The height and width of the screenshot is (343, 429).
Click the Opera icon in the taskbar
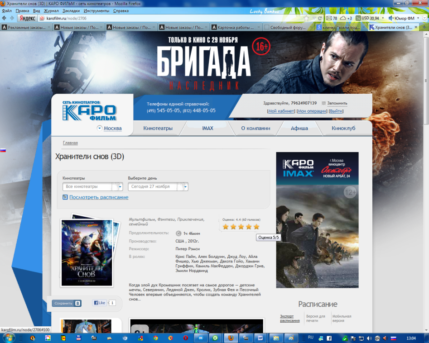pos(185,338)
